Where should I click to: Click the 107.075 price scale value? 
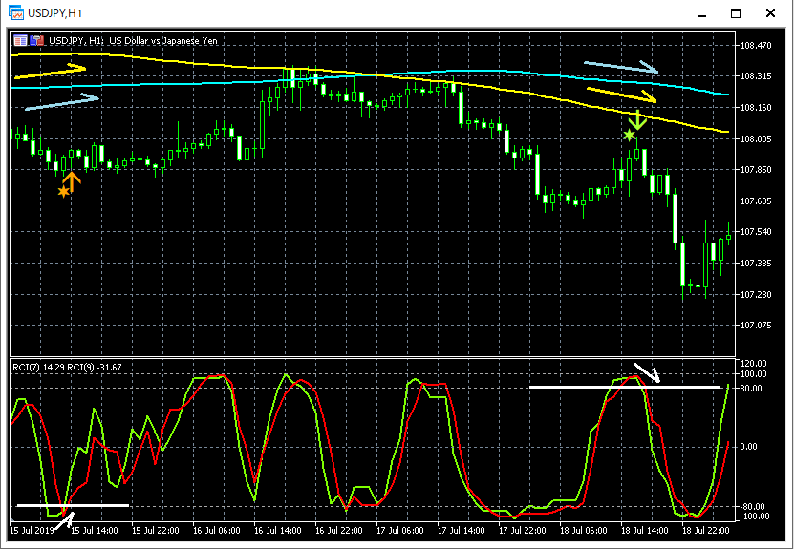756,326
